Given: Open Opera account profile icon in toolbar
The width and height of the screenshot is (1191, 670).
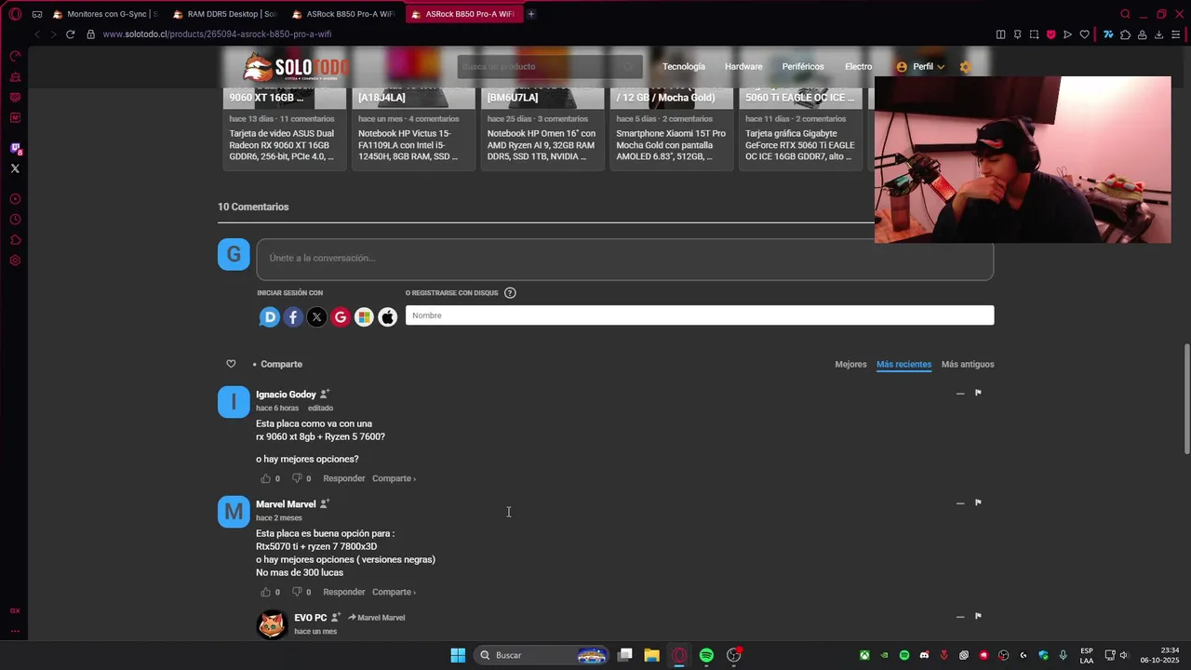Looking at the screenshot, I should 1142,34.
